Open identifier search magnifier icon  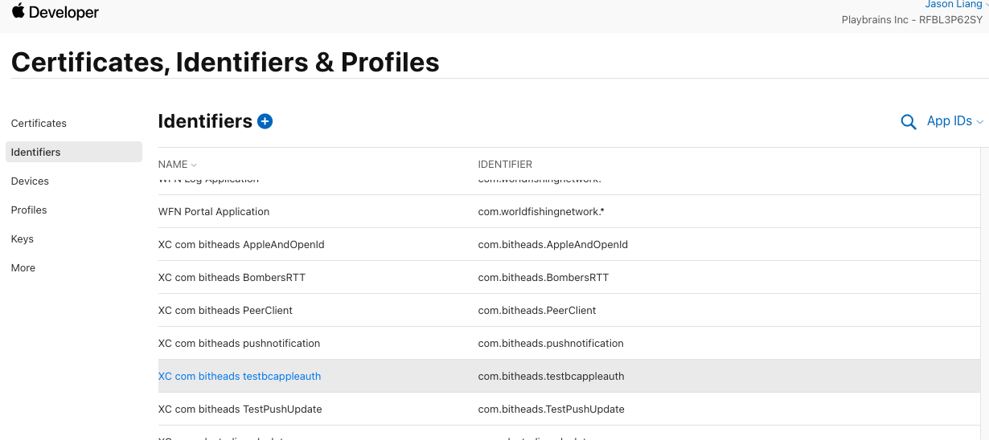(x=909, y=122)
